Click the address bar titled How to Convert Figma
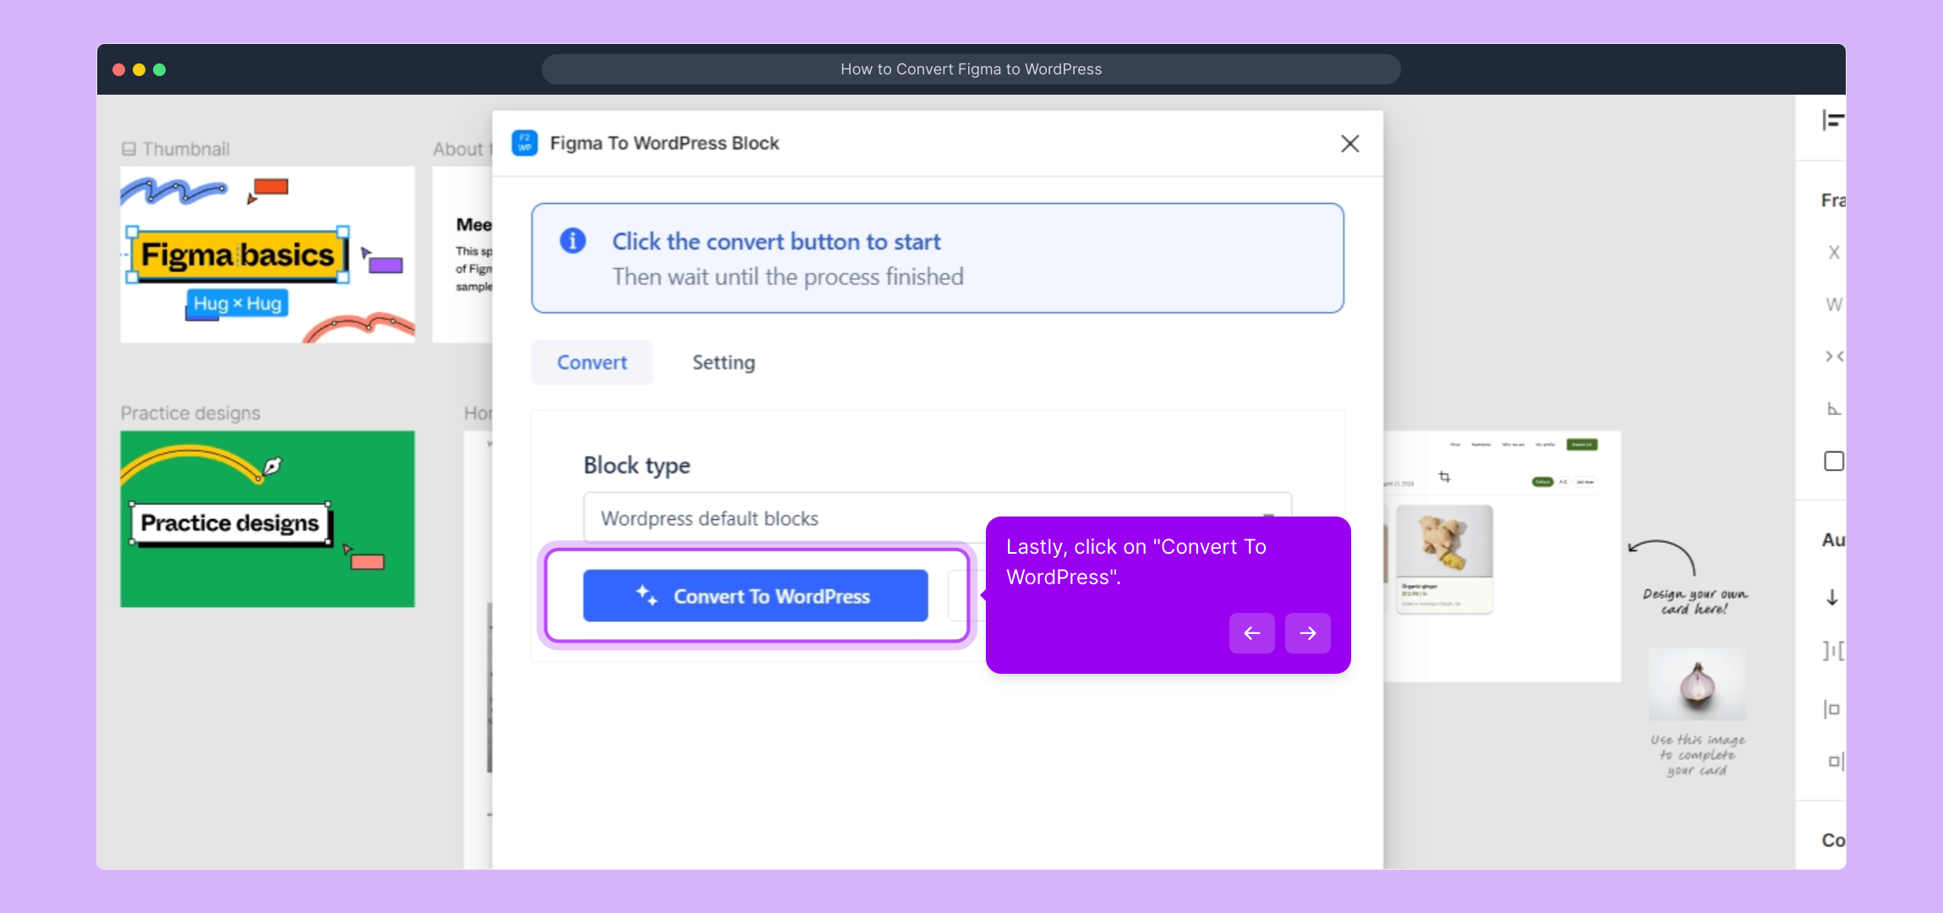The image size is (1943, 913). (971, 69)
